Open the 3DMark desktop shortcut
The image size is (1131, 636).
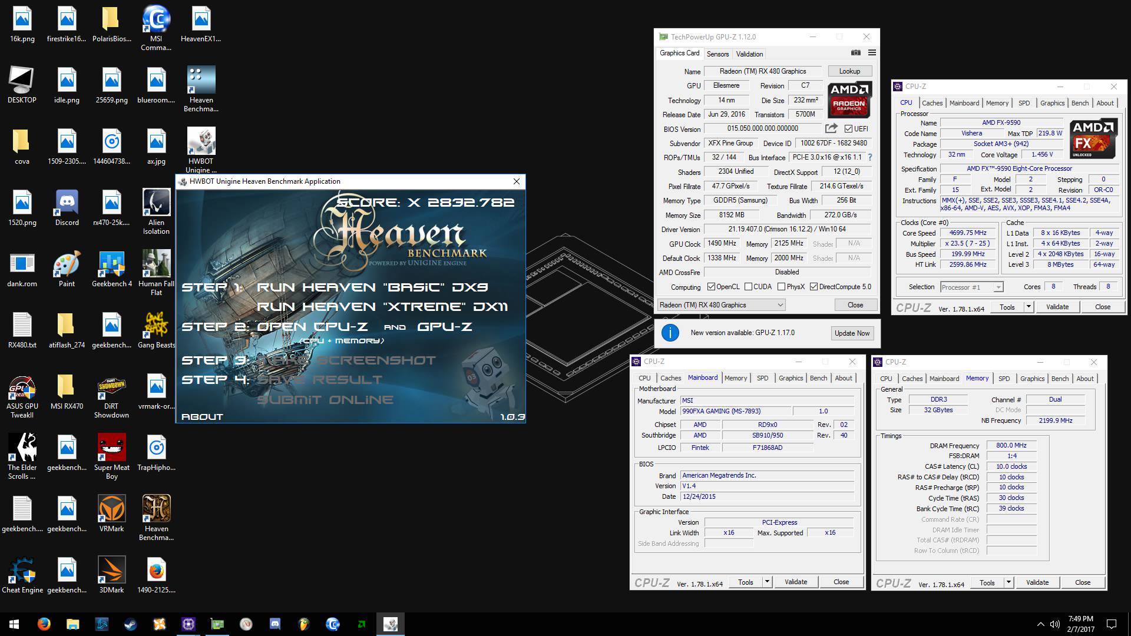pyautogui.click(x=112, y=575)
